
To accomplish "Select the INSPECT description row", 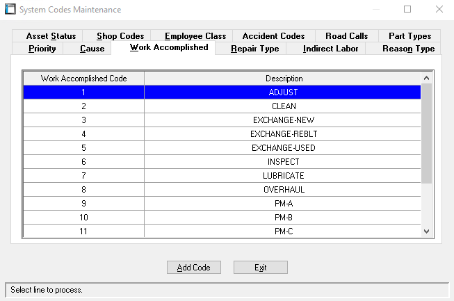I will pos(284,162).
